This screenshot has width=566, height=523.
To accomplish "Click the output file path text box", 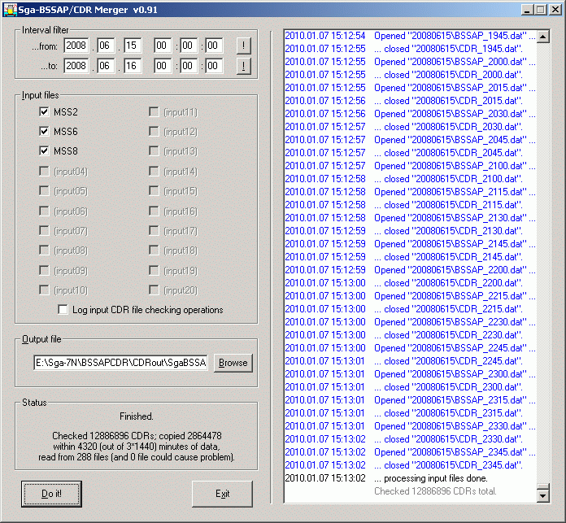I will click(120, 363).
